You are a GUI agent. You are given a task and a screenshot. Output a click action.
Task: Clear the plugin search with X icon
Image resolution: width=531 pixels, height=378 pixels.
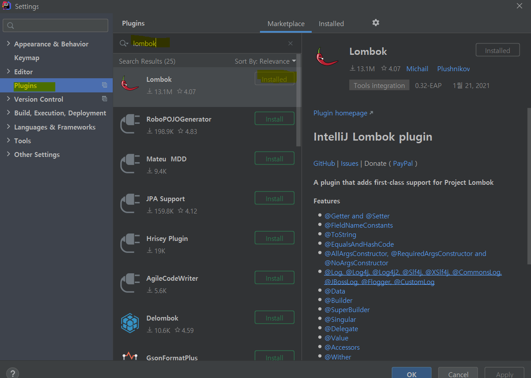(x=290, y=43)
